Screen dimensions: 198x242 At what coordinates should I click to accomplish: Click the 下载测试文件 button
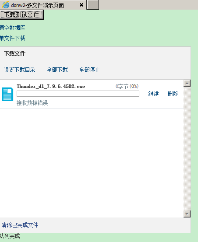pos(21,15)
